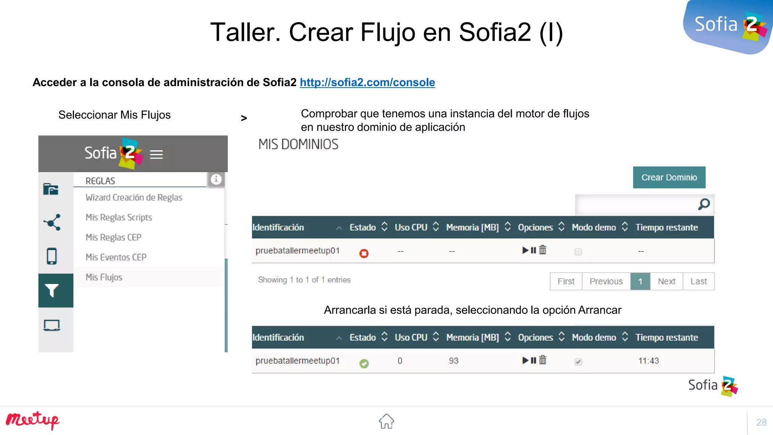Click pause icon on running domain row
The width and height of the screenshot is (773, 435).
tap(533, 360)
